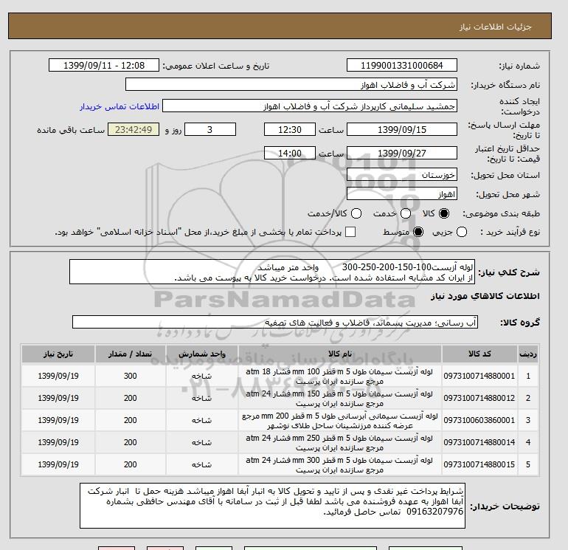Click product code 0973100714880001

point(479,376)
